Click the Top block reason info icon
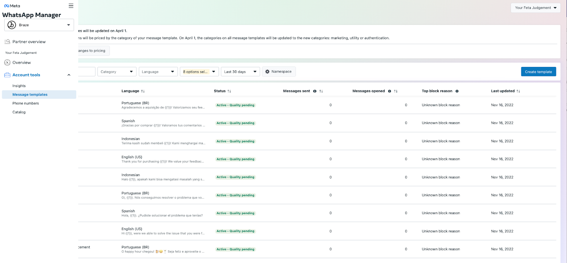Screen dimensions: 567x263 tap(457, 91)
